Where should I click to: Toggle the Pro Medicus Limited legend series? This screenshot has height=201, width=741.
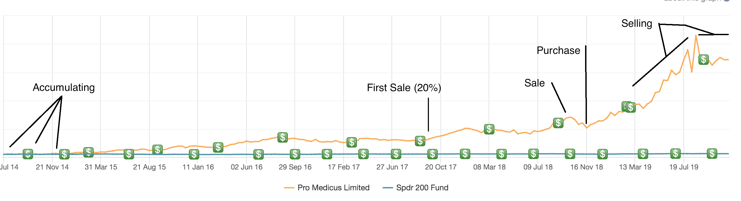(x=333, y=188)
